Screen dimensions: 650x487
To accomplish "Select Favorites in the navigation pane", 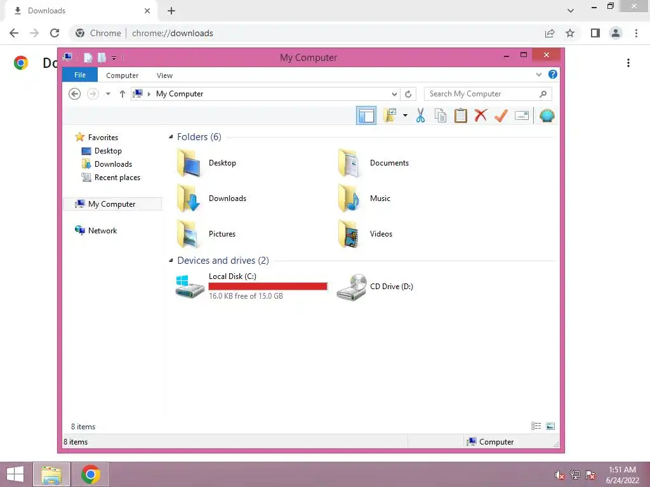I will [x=103, y=138].
